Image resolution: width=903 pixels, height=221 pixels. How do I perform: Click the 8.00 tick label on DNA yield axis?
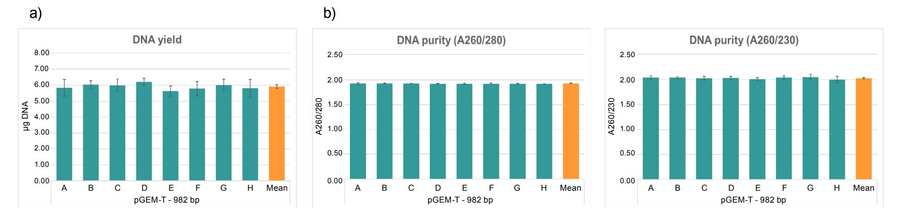(x=42, y=53)
